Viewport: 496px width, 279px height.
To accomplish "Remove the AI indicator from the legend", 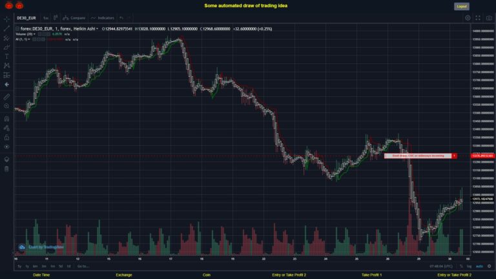I will tap(43, 39).
